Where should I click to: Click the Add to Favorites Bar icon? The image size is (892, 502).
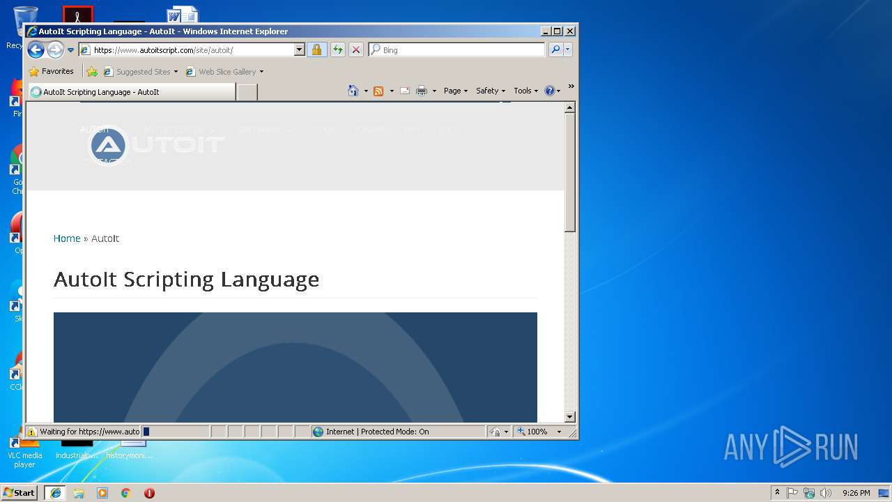click(92, 71)
